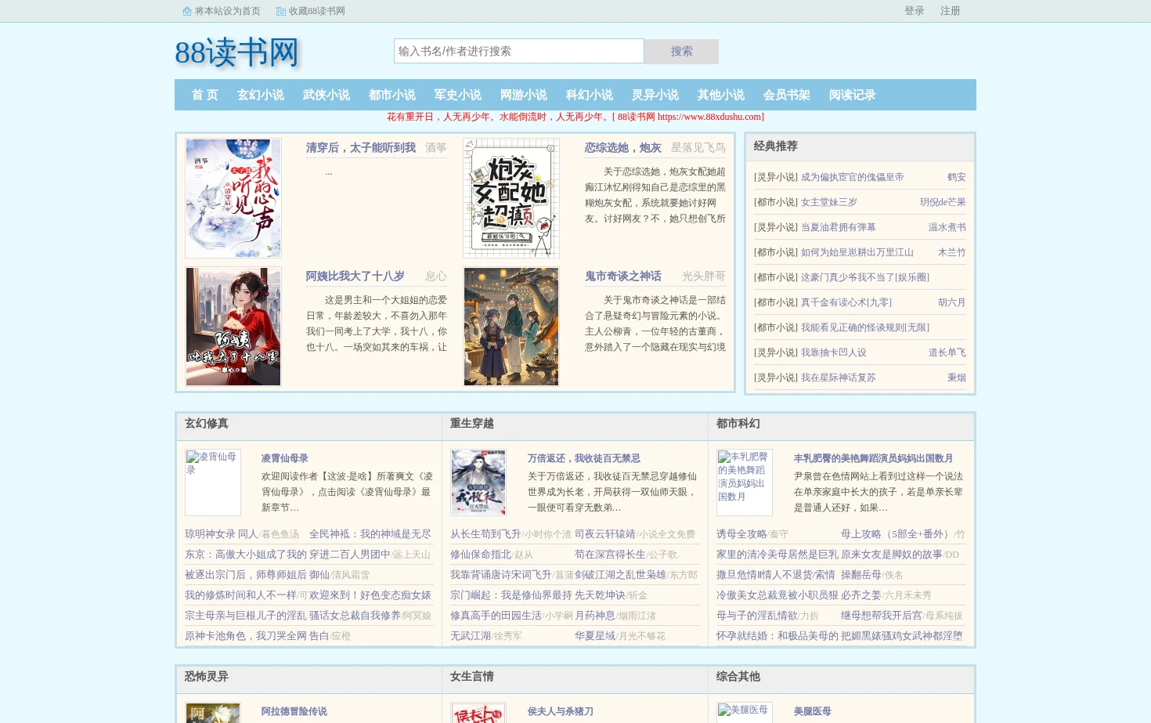Open the 武侠小说 category
The image size is (1151, 723).
pyautogui.click(x=327, y=95)
